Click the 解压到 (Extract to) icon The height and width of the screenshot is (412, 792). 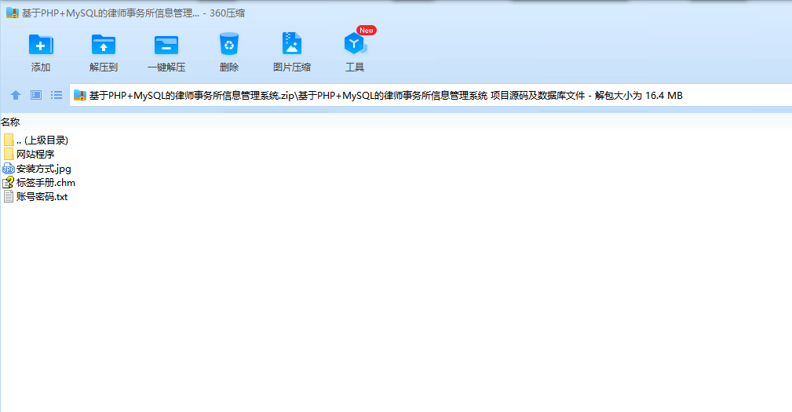(103, 45)
